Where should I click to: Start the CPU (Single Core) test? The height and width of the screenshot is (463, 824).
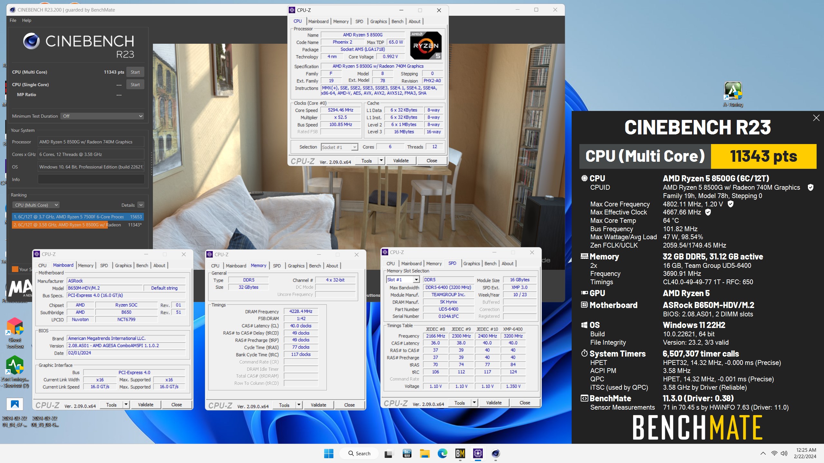coord(135,85)
